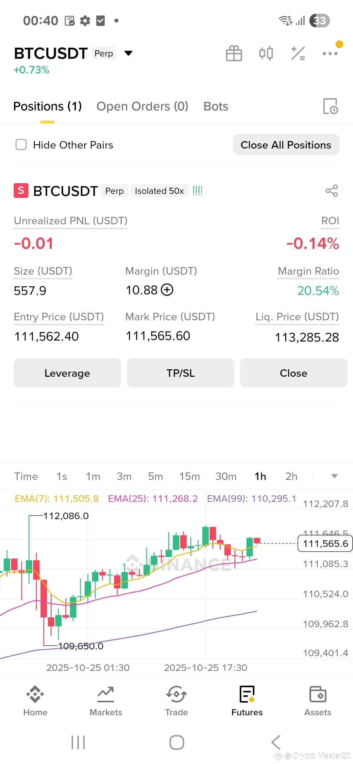Tap Android recent apps button
This screenshot has height=764, width=353.
[78, 742]
